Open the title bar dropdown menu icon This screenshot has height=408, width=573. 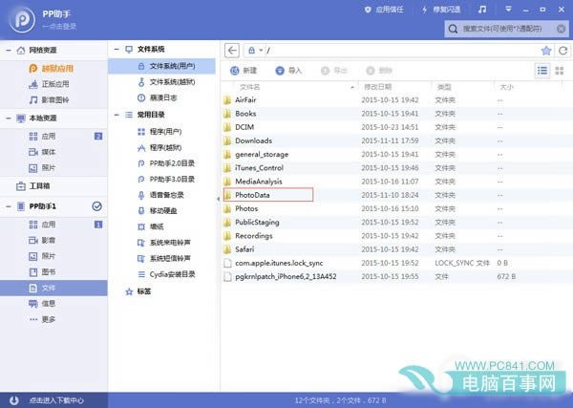coord(508,10)
